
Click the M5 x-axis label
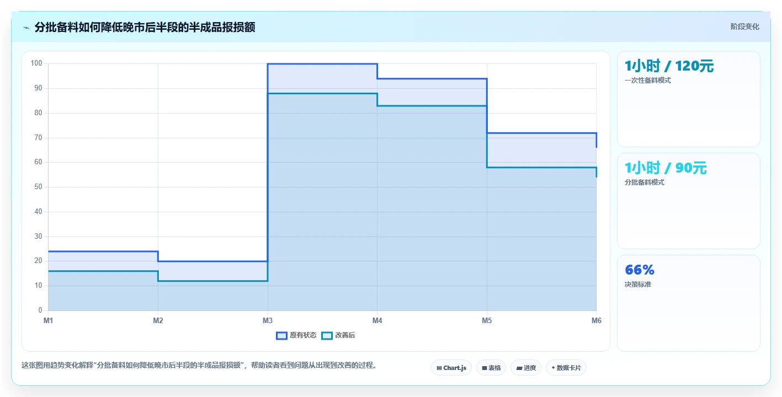(x=487, y=320)
